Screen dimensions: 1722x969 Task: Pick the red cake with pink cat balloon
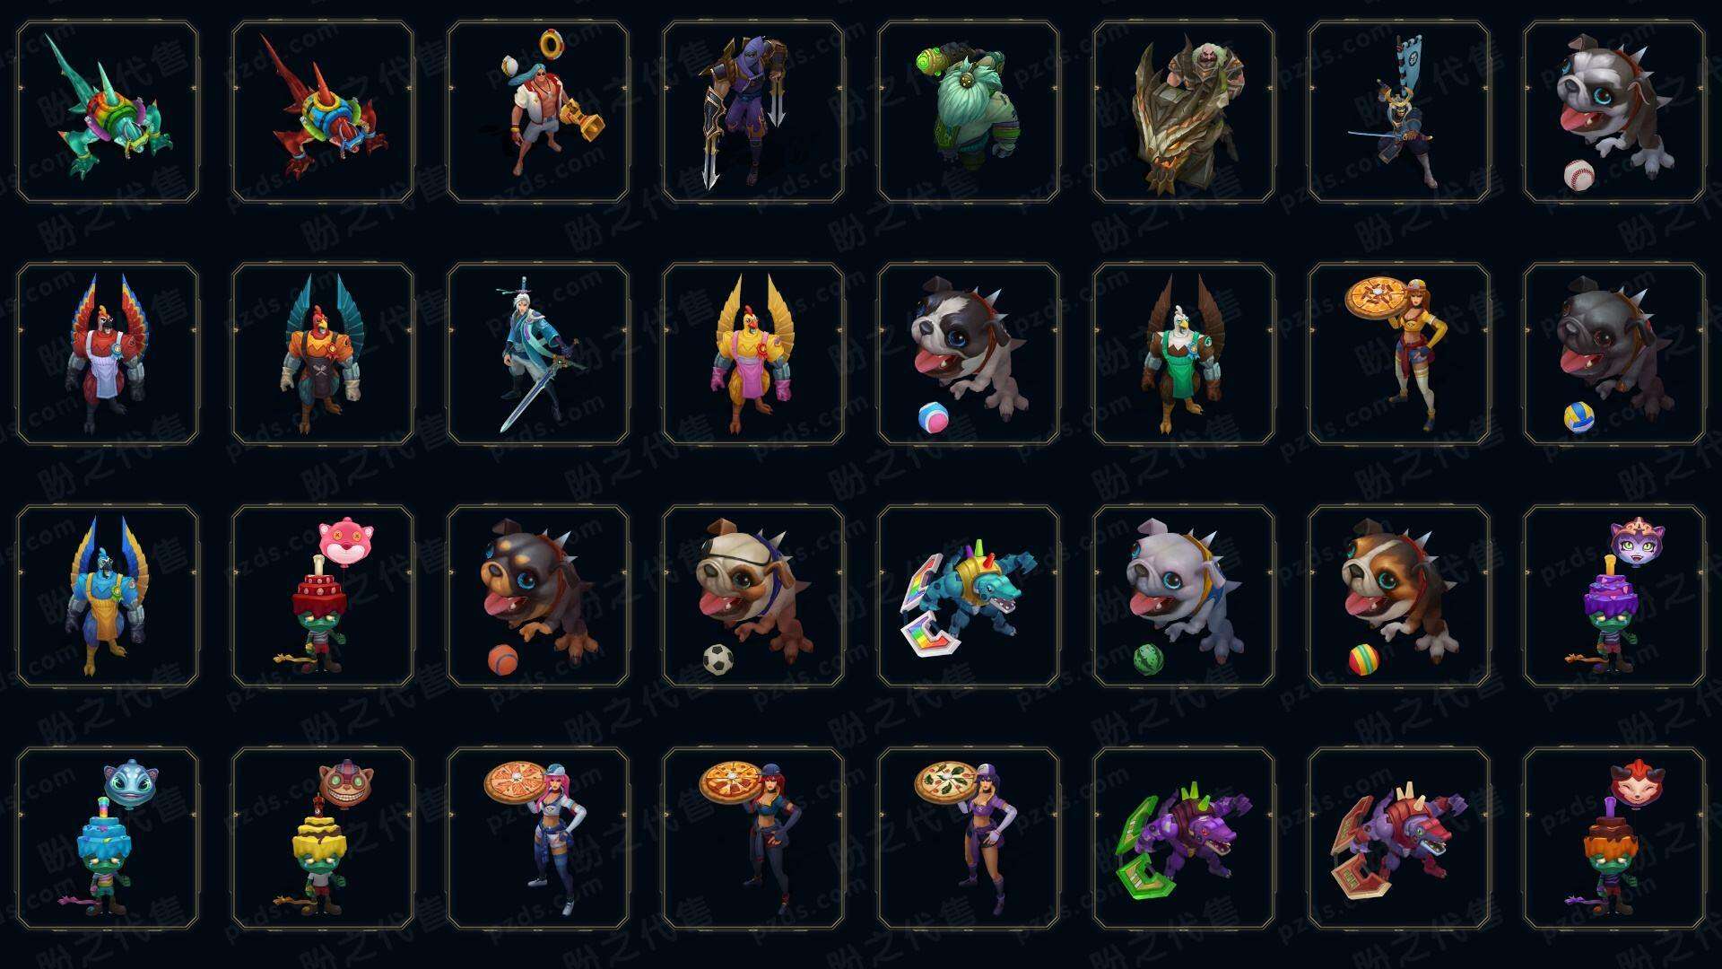tap(323, 597)
